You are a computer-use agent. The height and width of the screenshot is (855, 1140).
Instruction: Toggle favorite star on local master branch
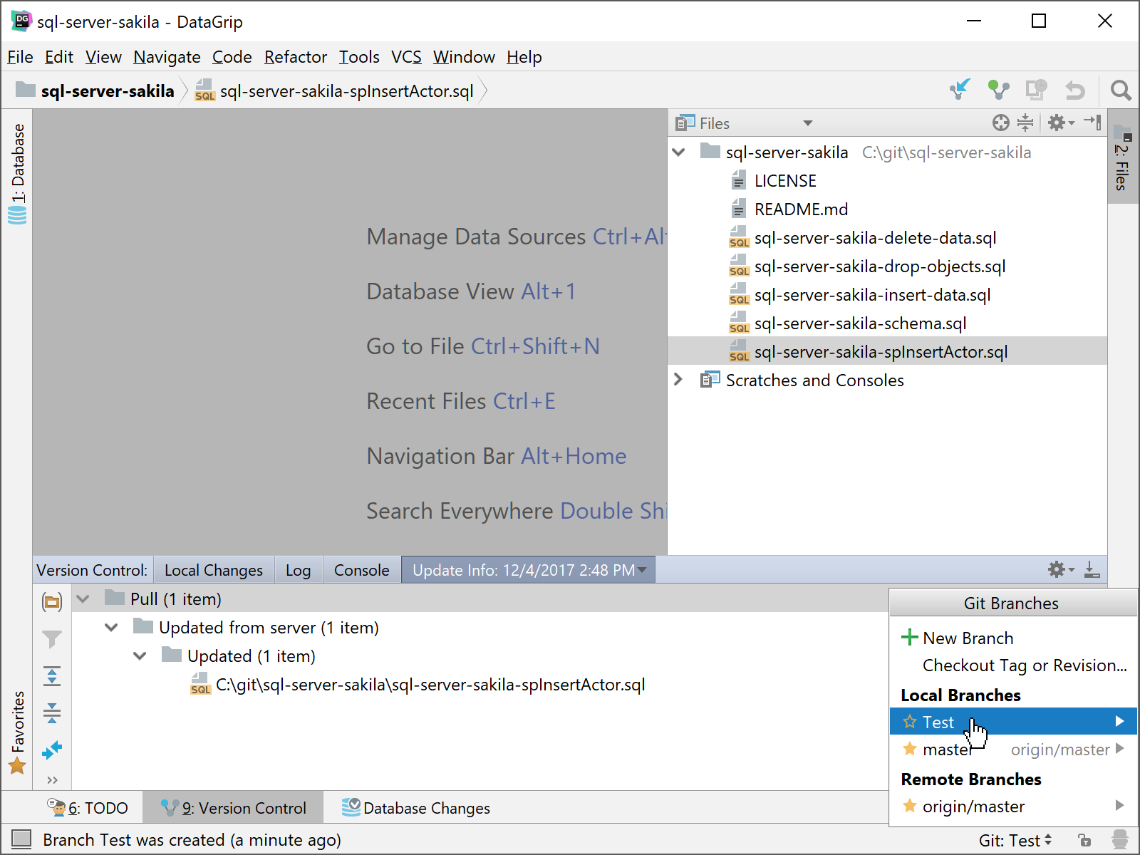pos(910,749)
